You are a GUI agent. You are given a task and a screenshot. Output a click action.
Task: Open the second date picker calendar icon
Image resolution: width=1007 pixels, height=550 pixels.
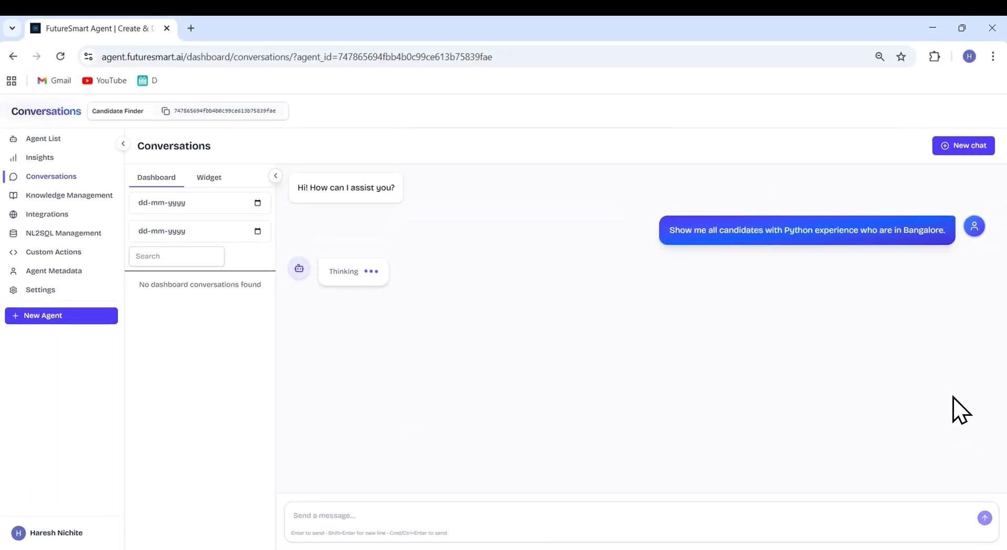[258, 231]
